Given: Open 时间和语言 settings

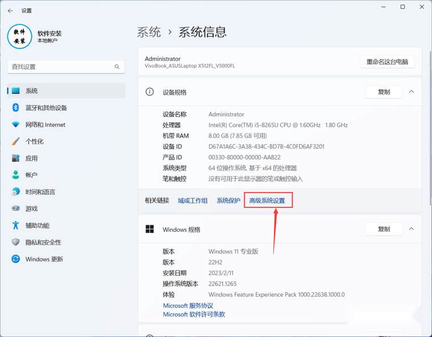Looking at the screenshot, I should [x=66, y=192].
